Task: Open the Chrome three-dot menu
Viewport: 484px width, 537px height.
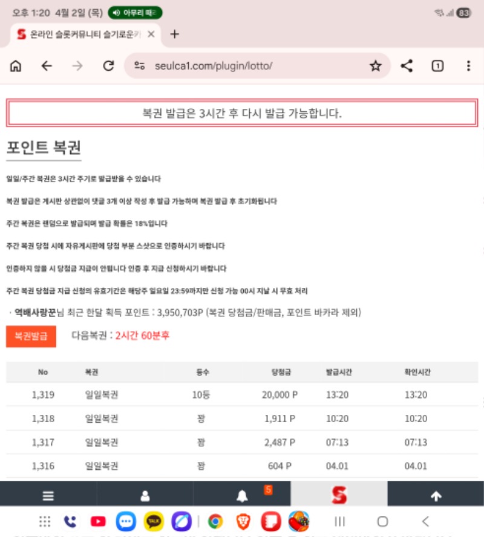Action: [x=468, y=67]
